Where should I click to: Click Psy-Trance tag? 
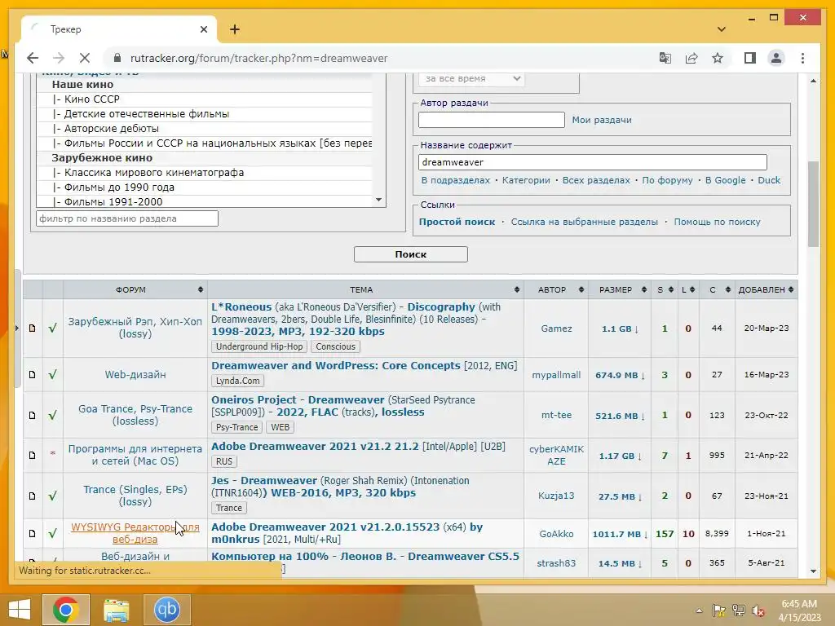coord(237,427)
